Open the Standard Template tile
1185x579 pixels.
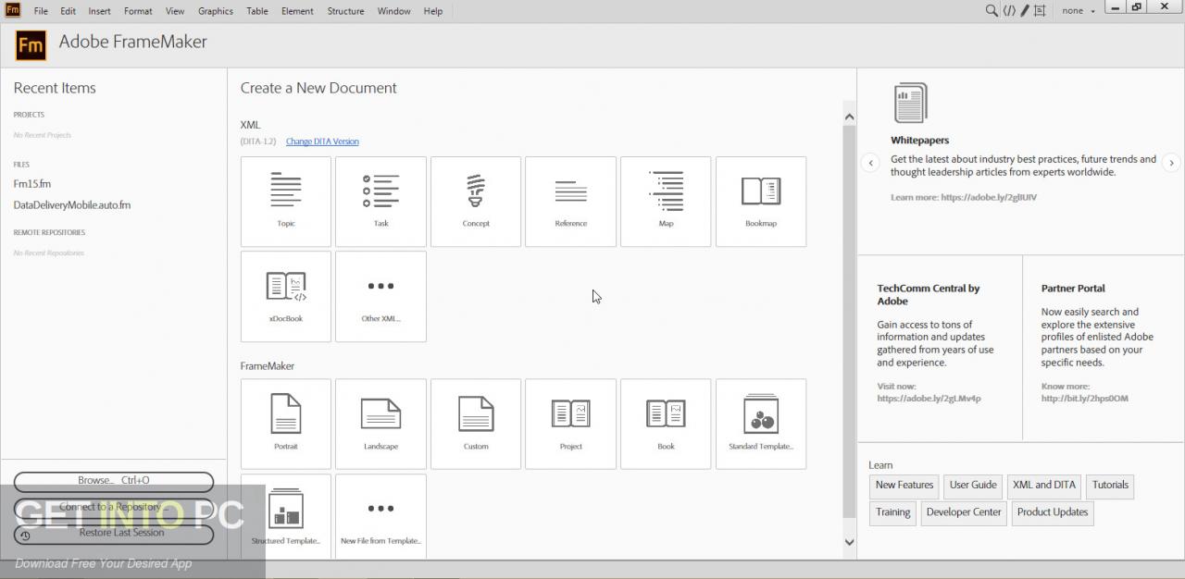click(x=761, y=424)
